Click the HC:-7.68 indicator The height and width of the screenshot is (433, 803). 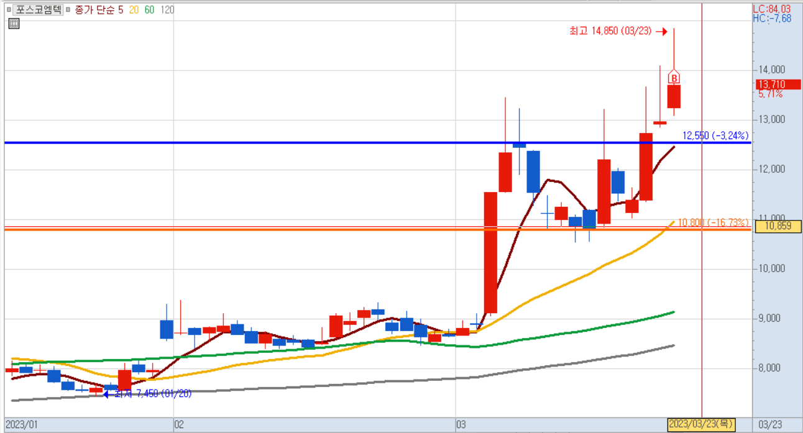point(771,19)
